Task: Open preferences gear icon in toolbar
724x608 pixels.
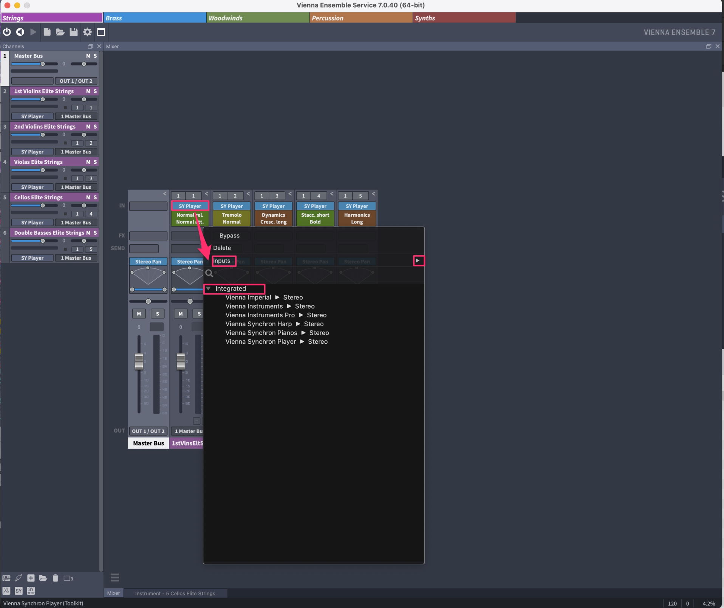Action: (87, 32)
